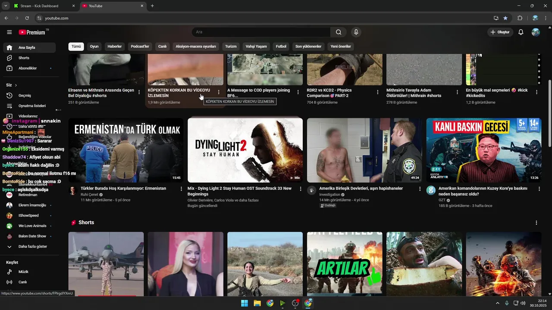Open the notifications bell

pyautogui.click(x=521, y=32)
